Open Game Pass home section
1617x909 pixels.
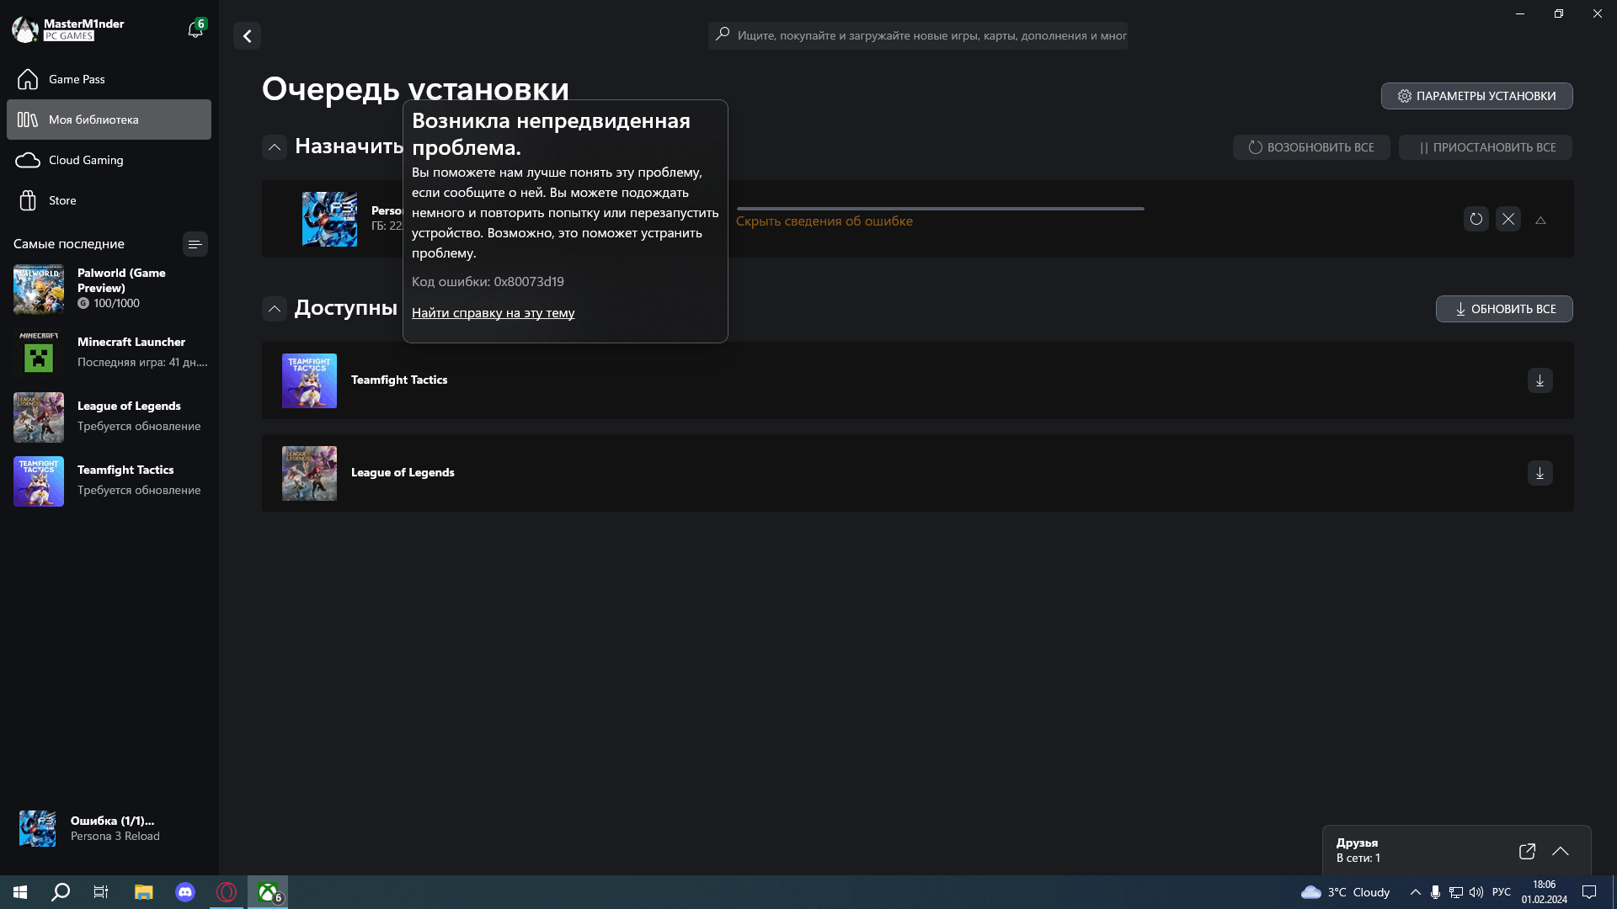(109, 79)
